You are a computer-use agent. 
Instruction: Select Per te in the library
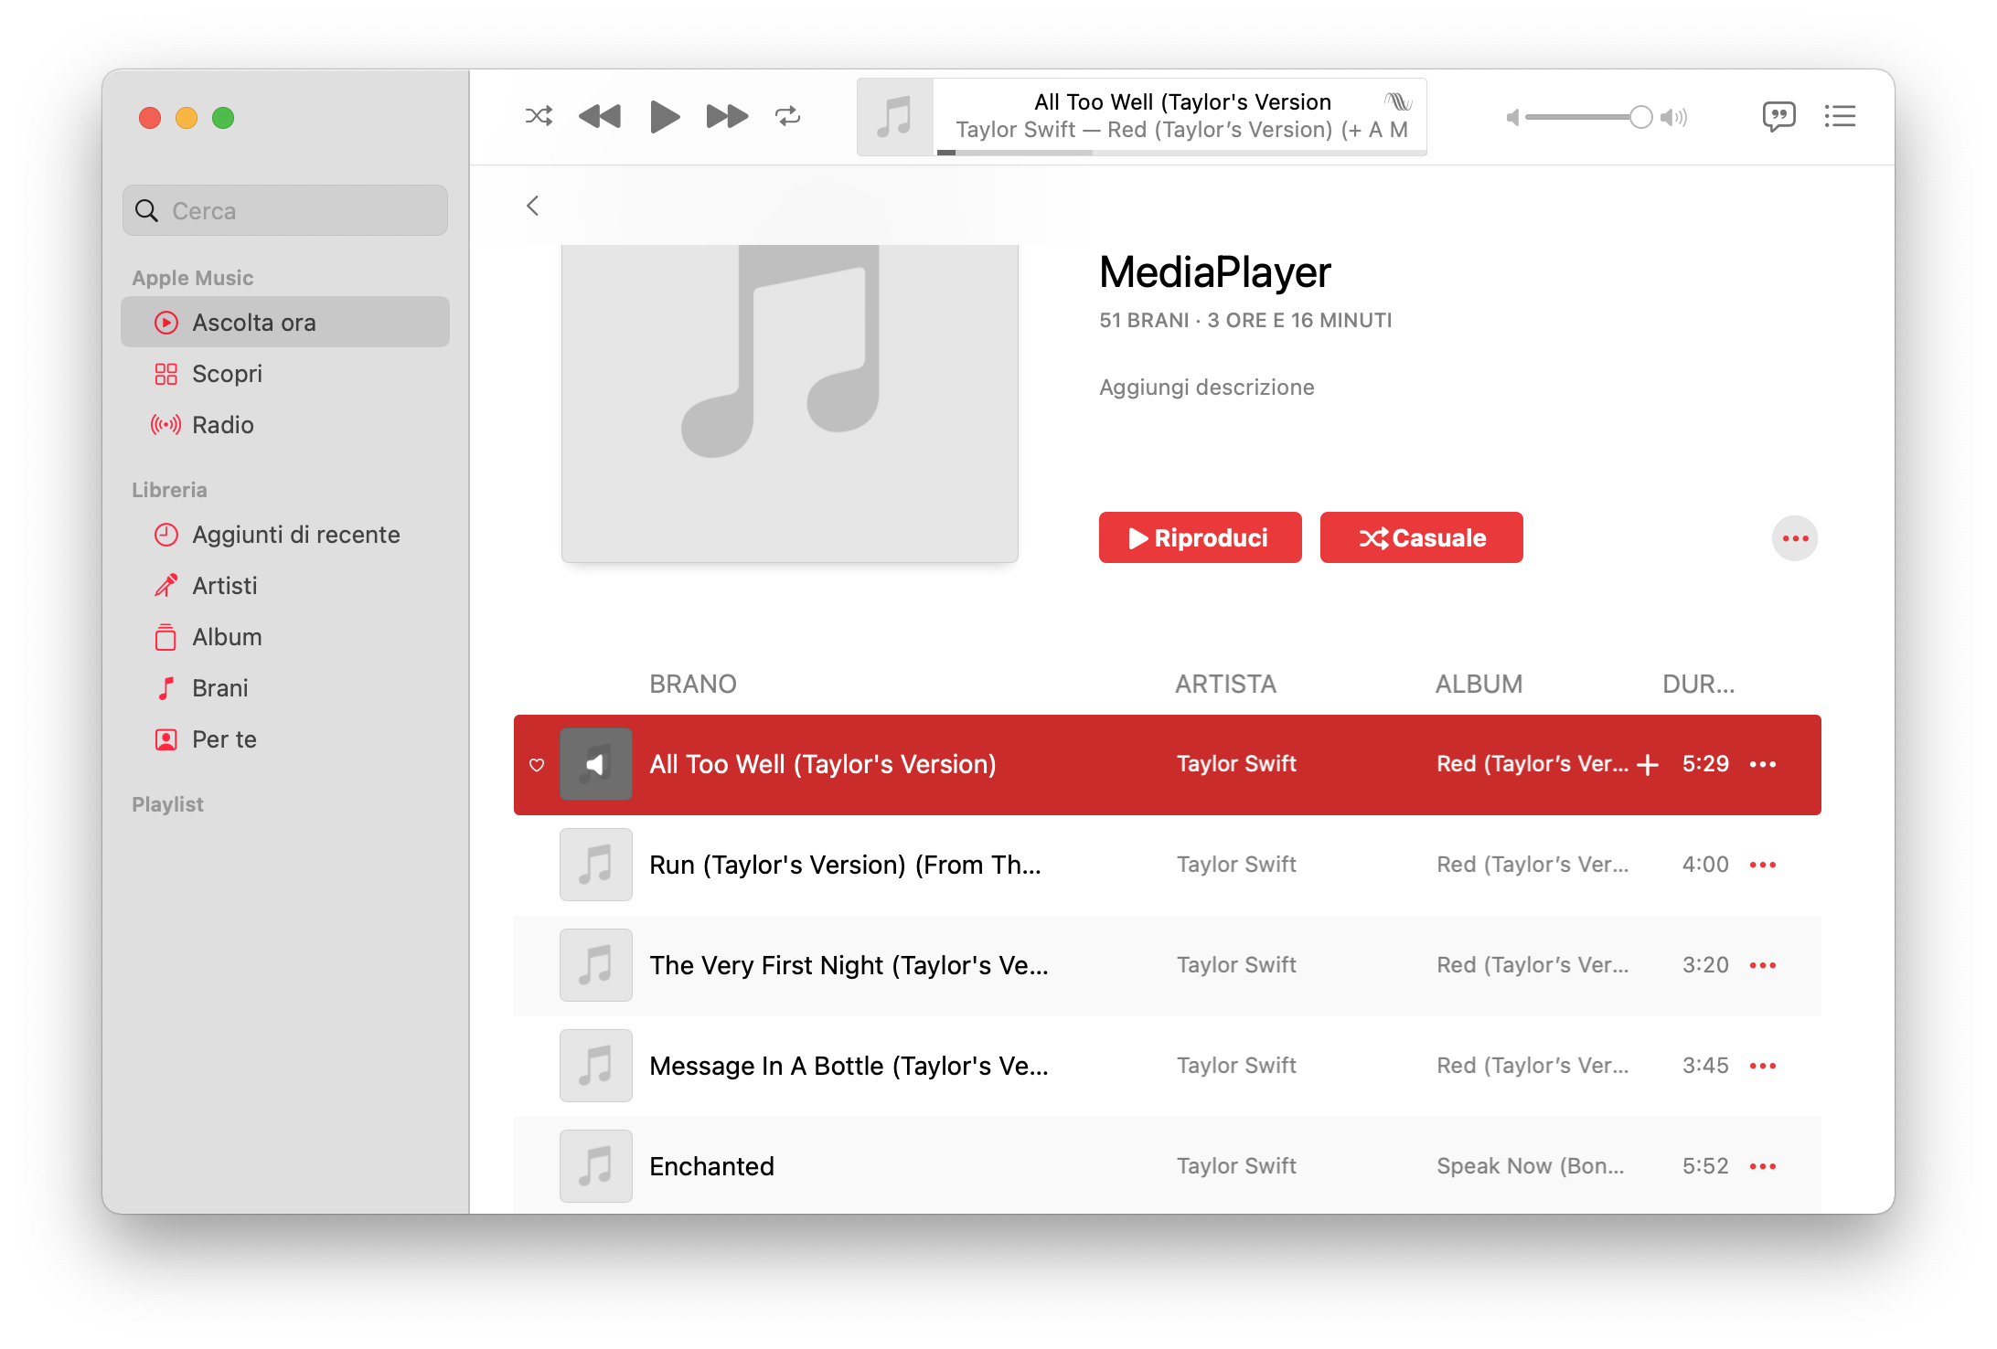(x=285, y=739)
